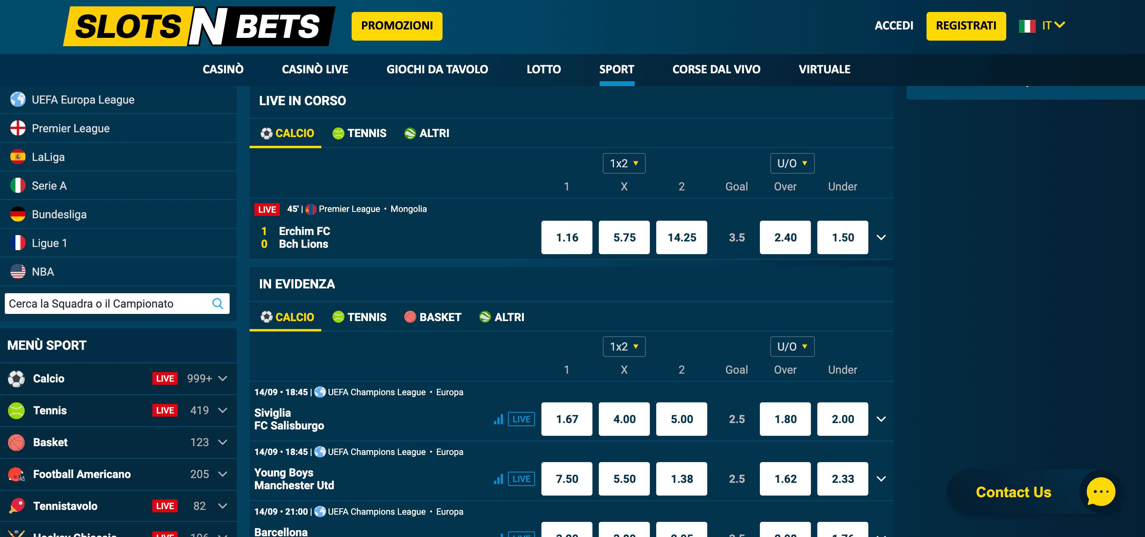Expand the Erchim FC match additional markets chevron
1145x537 pixels.
pyautogui.click(x=881, y=237)
